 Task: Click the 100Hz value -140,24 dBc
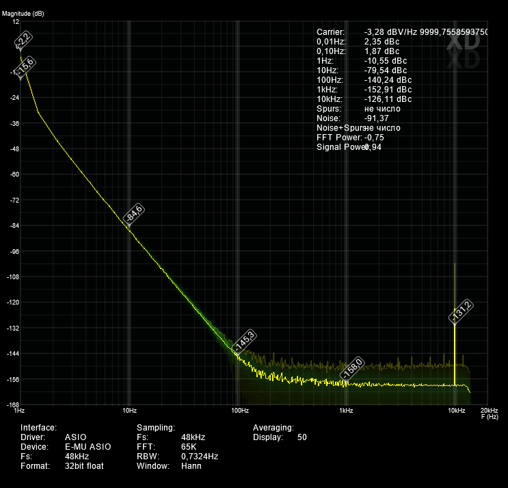(388, 80)
